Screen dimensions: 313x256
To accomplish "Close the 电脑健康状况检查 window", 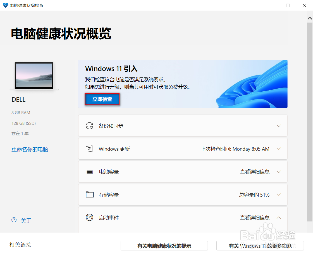I will click(x=304, y=5).
